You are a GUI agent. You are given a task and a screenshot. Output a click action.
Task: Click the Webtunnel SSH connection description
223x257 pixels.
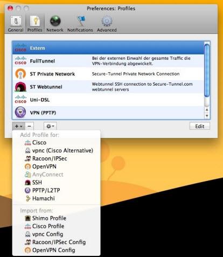142,87
